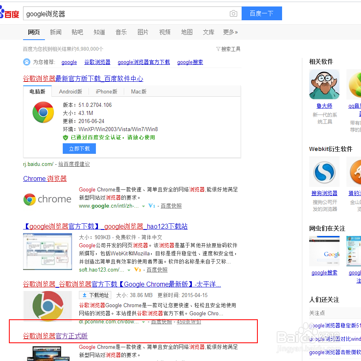Switch to the 音乐 tab
361x361 pixels.
point(121,32)
